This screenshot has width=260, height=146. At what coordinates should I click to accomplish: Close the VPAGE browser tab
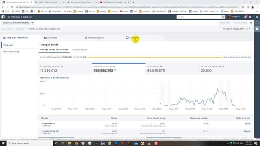(x=64, y=2)
